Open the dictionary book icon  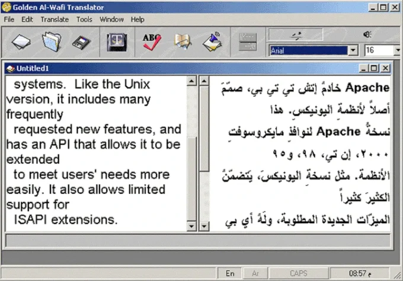click(183, 41)
